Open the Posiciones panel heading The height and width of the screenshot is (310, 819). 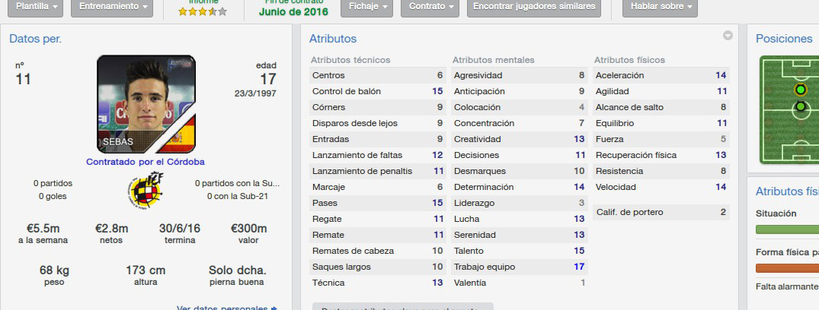tap(784, 39)
